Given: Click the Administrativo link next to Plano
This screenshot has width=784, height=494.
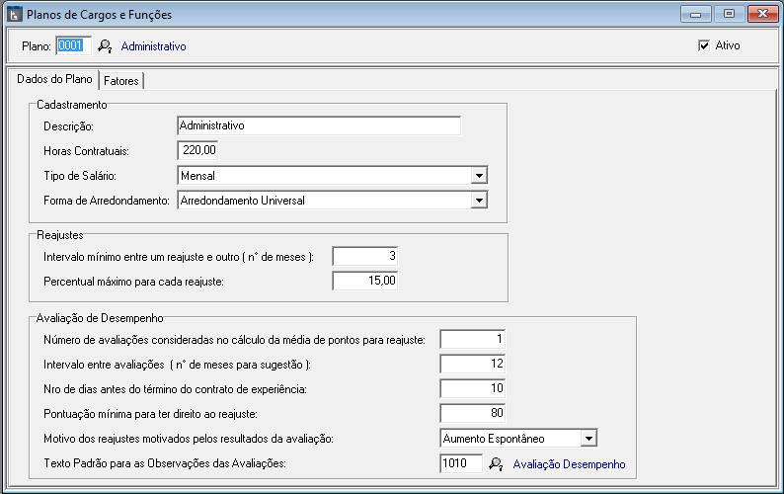Looking at the screenshot, I should [153, 46].
